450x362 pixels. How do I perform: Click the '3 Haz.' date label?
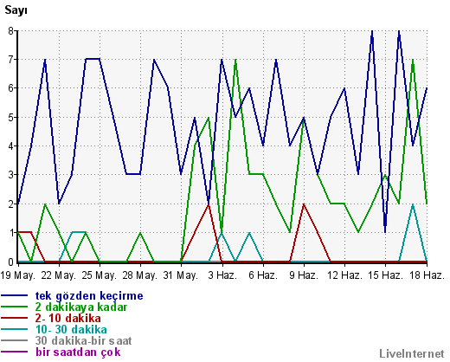[x=222, y=275]
